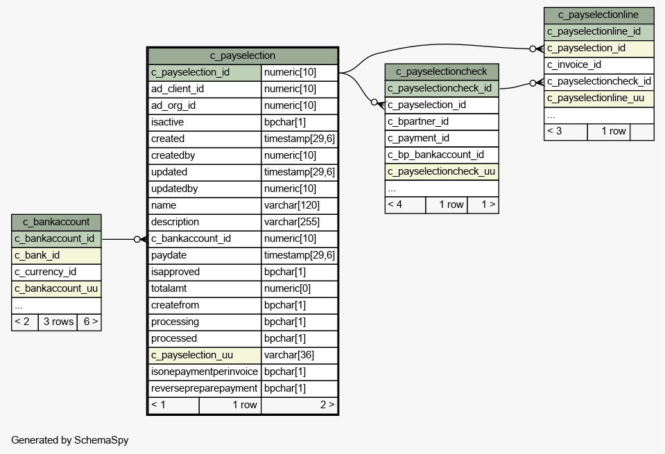Screen dimensions: 665x454
Task: Click the description column cell
Action: (205, 222)
